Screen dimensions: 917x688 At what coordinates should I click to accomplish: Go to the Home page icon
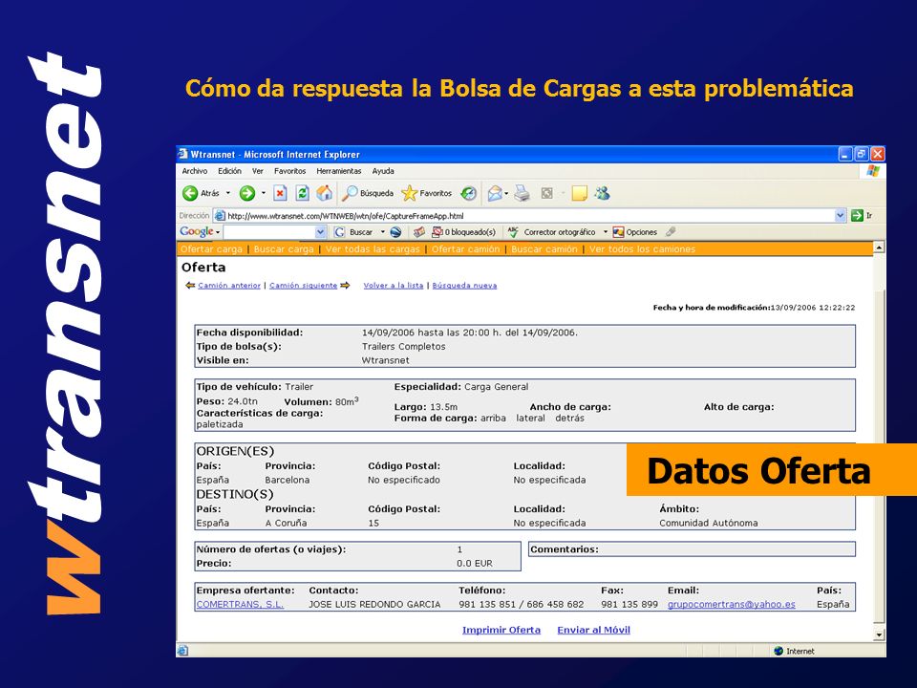pyautogui.click(x=325, y=193)
